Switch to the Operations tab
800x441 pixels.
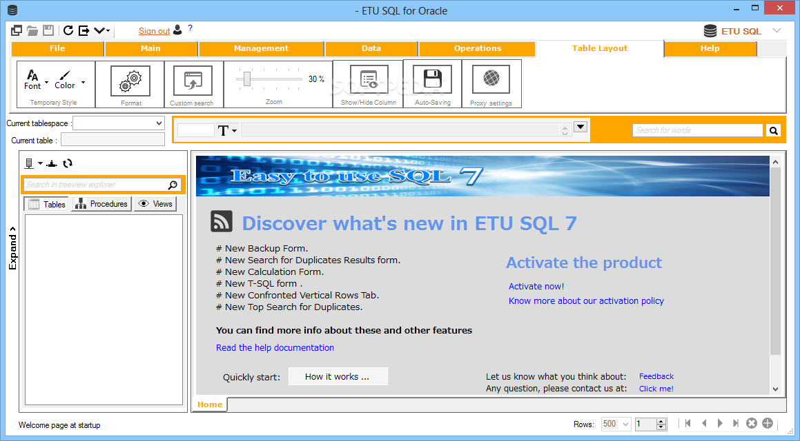(x=478, y=48)
